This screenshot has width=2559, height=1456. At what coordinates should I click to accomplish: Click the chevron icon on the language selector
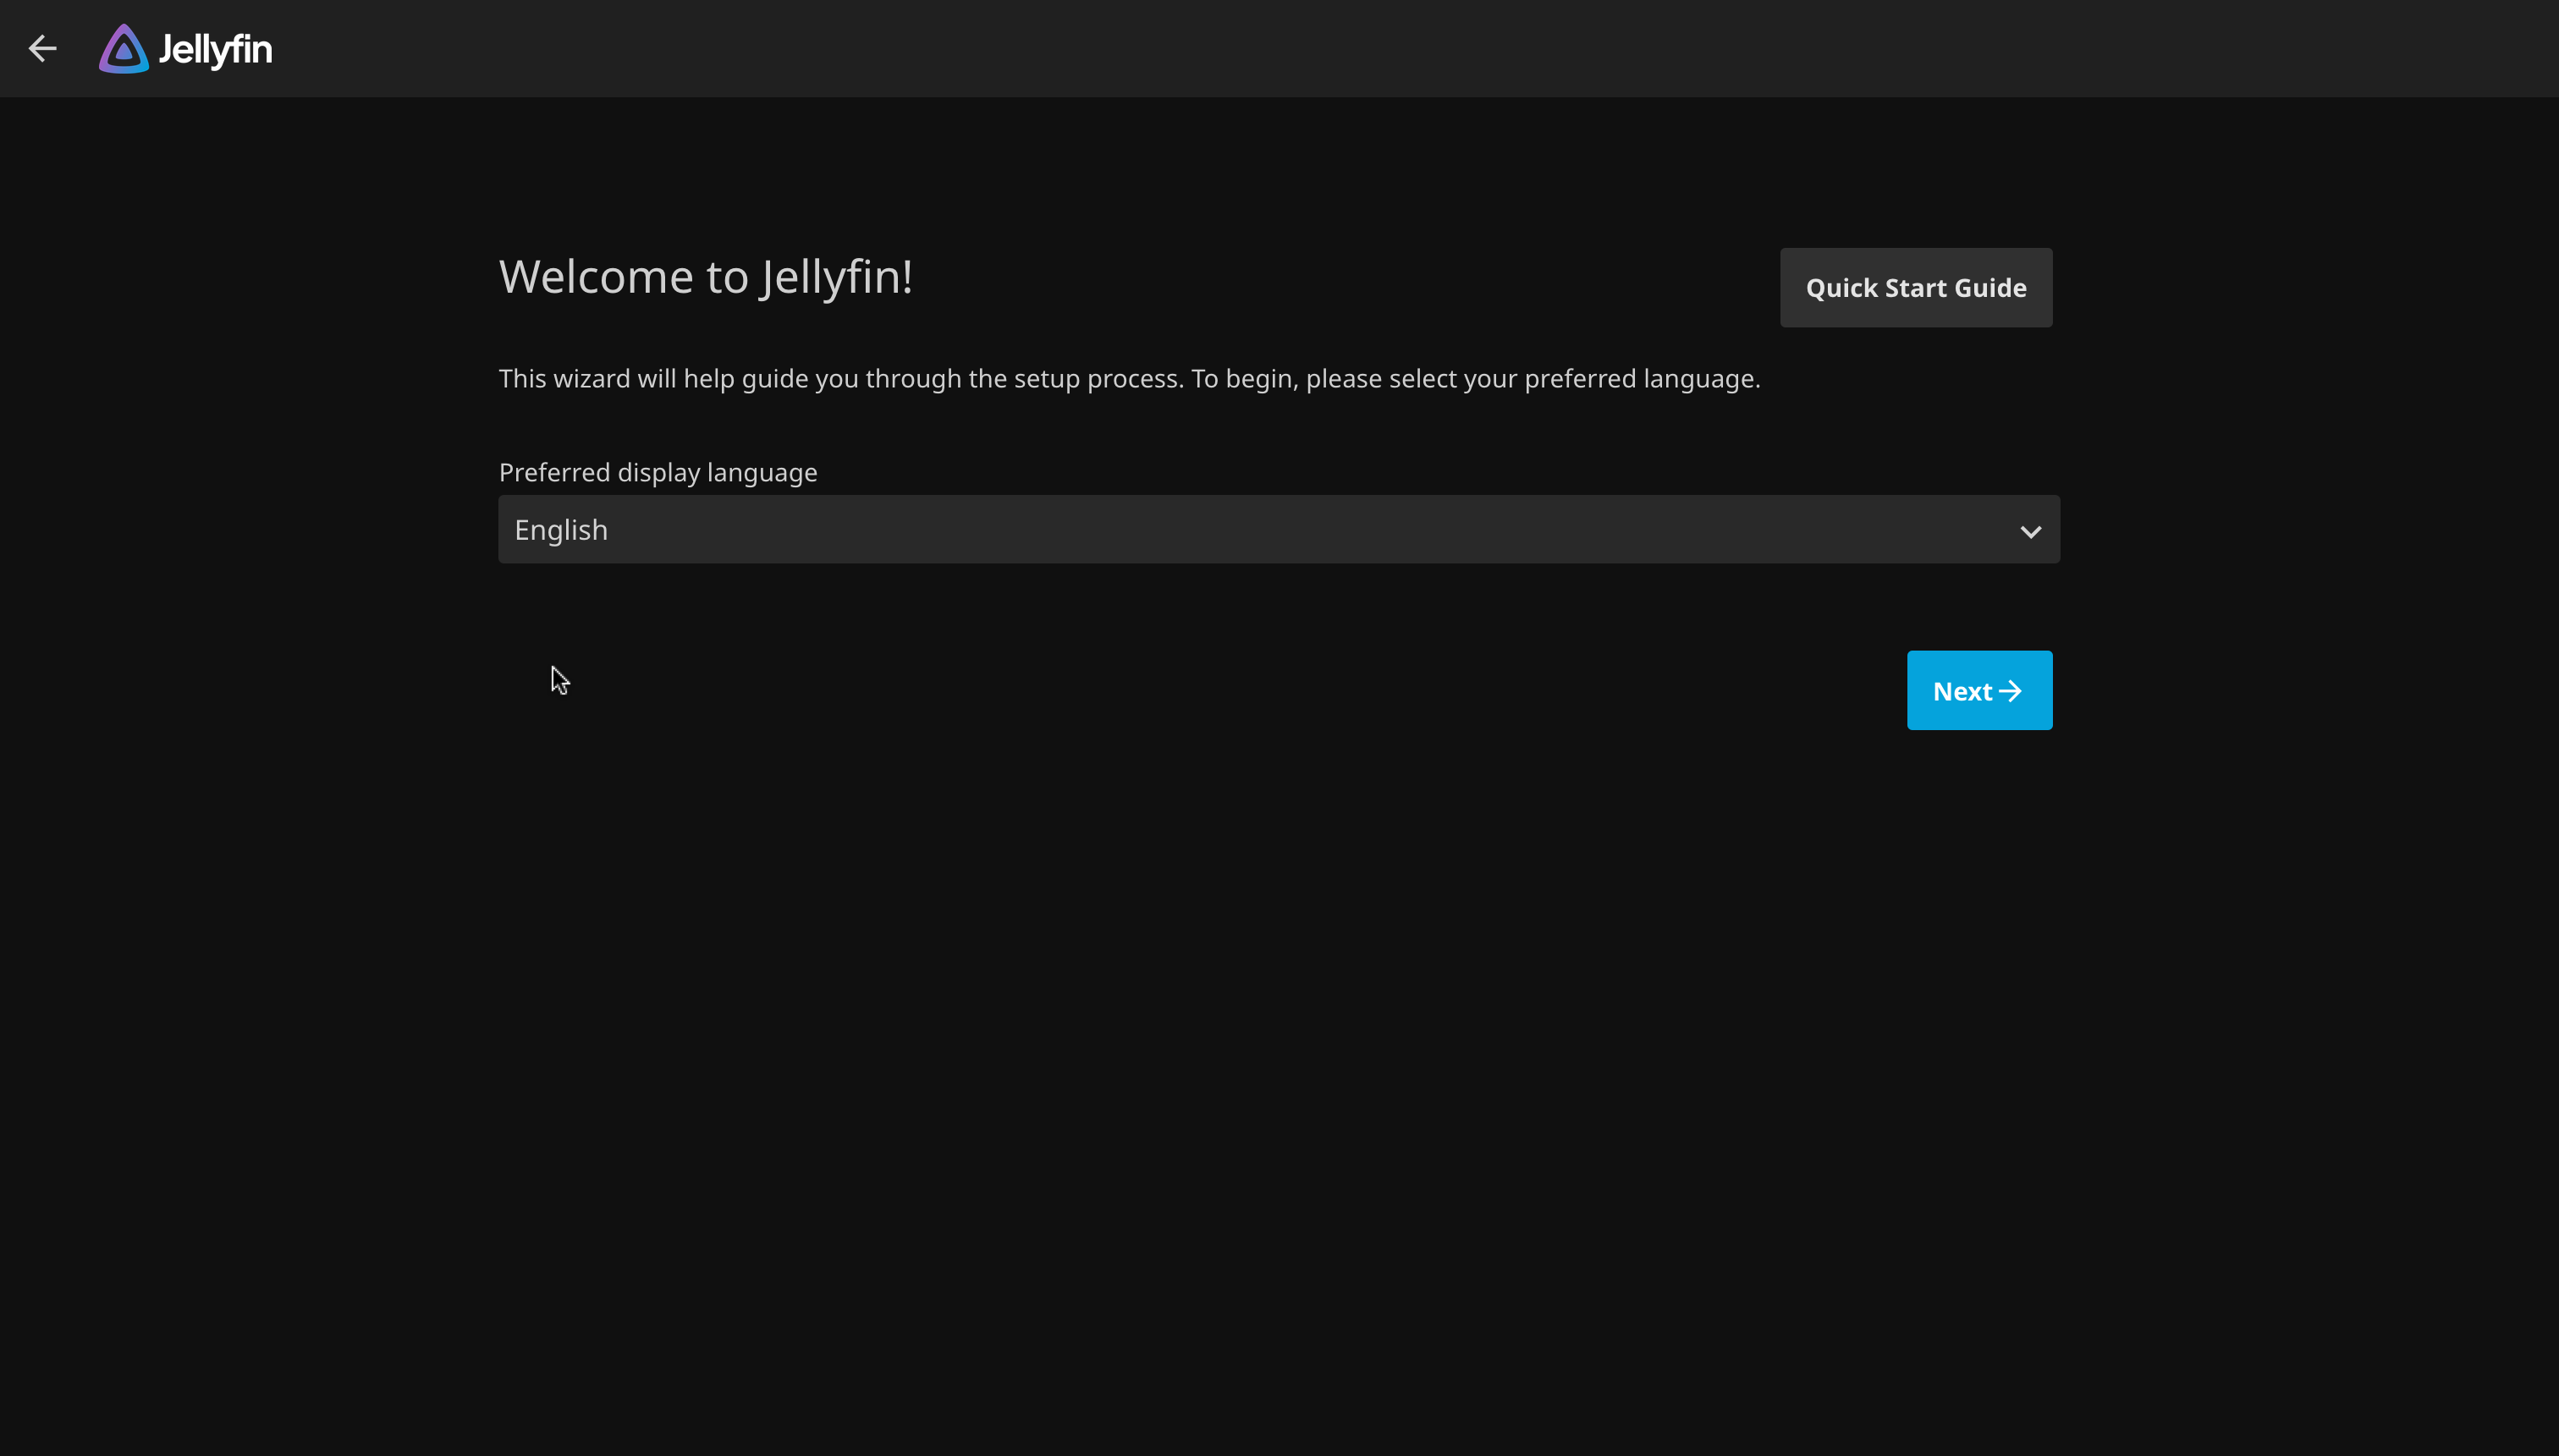point(2030,530)
